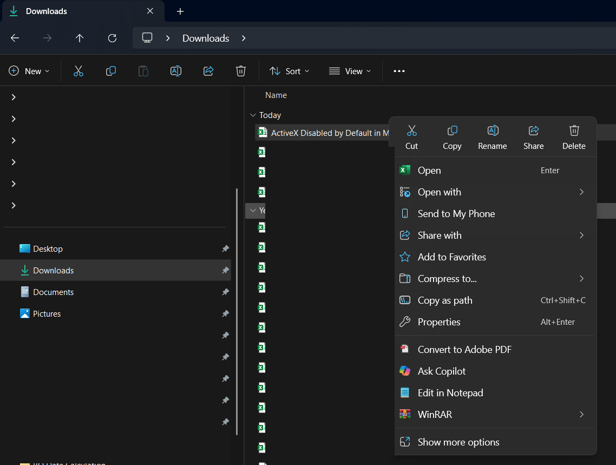Click chevron after Downloads in address bar
The image size is (616, 465).
click(x=244, y=38)
